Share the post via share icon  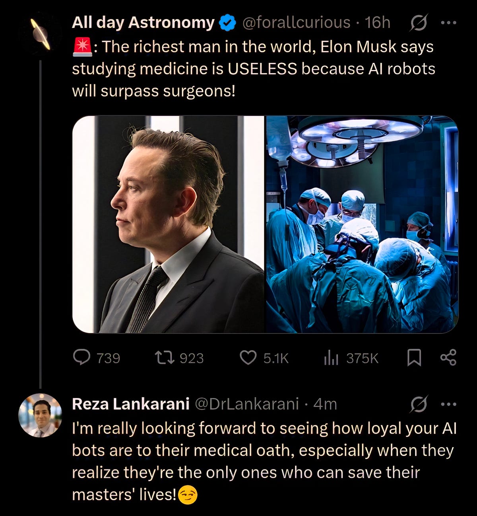tap(448, 358)
